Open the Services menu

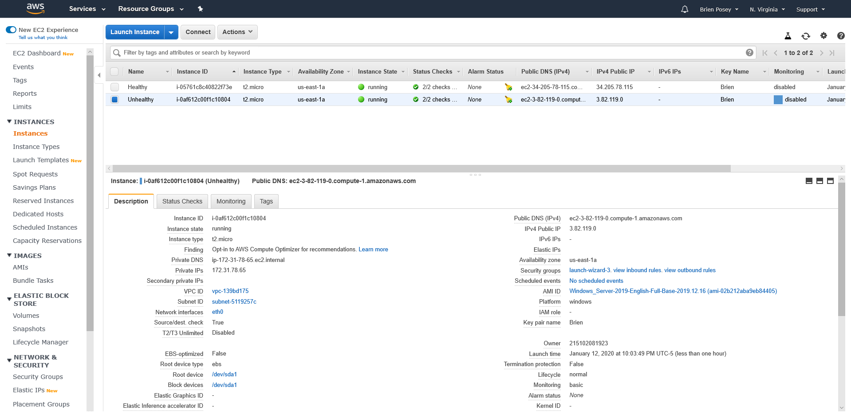point(87,9)
